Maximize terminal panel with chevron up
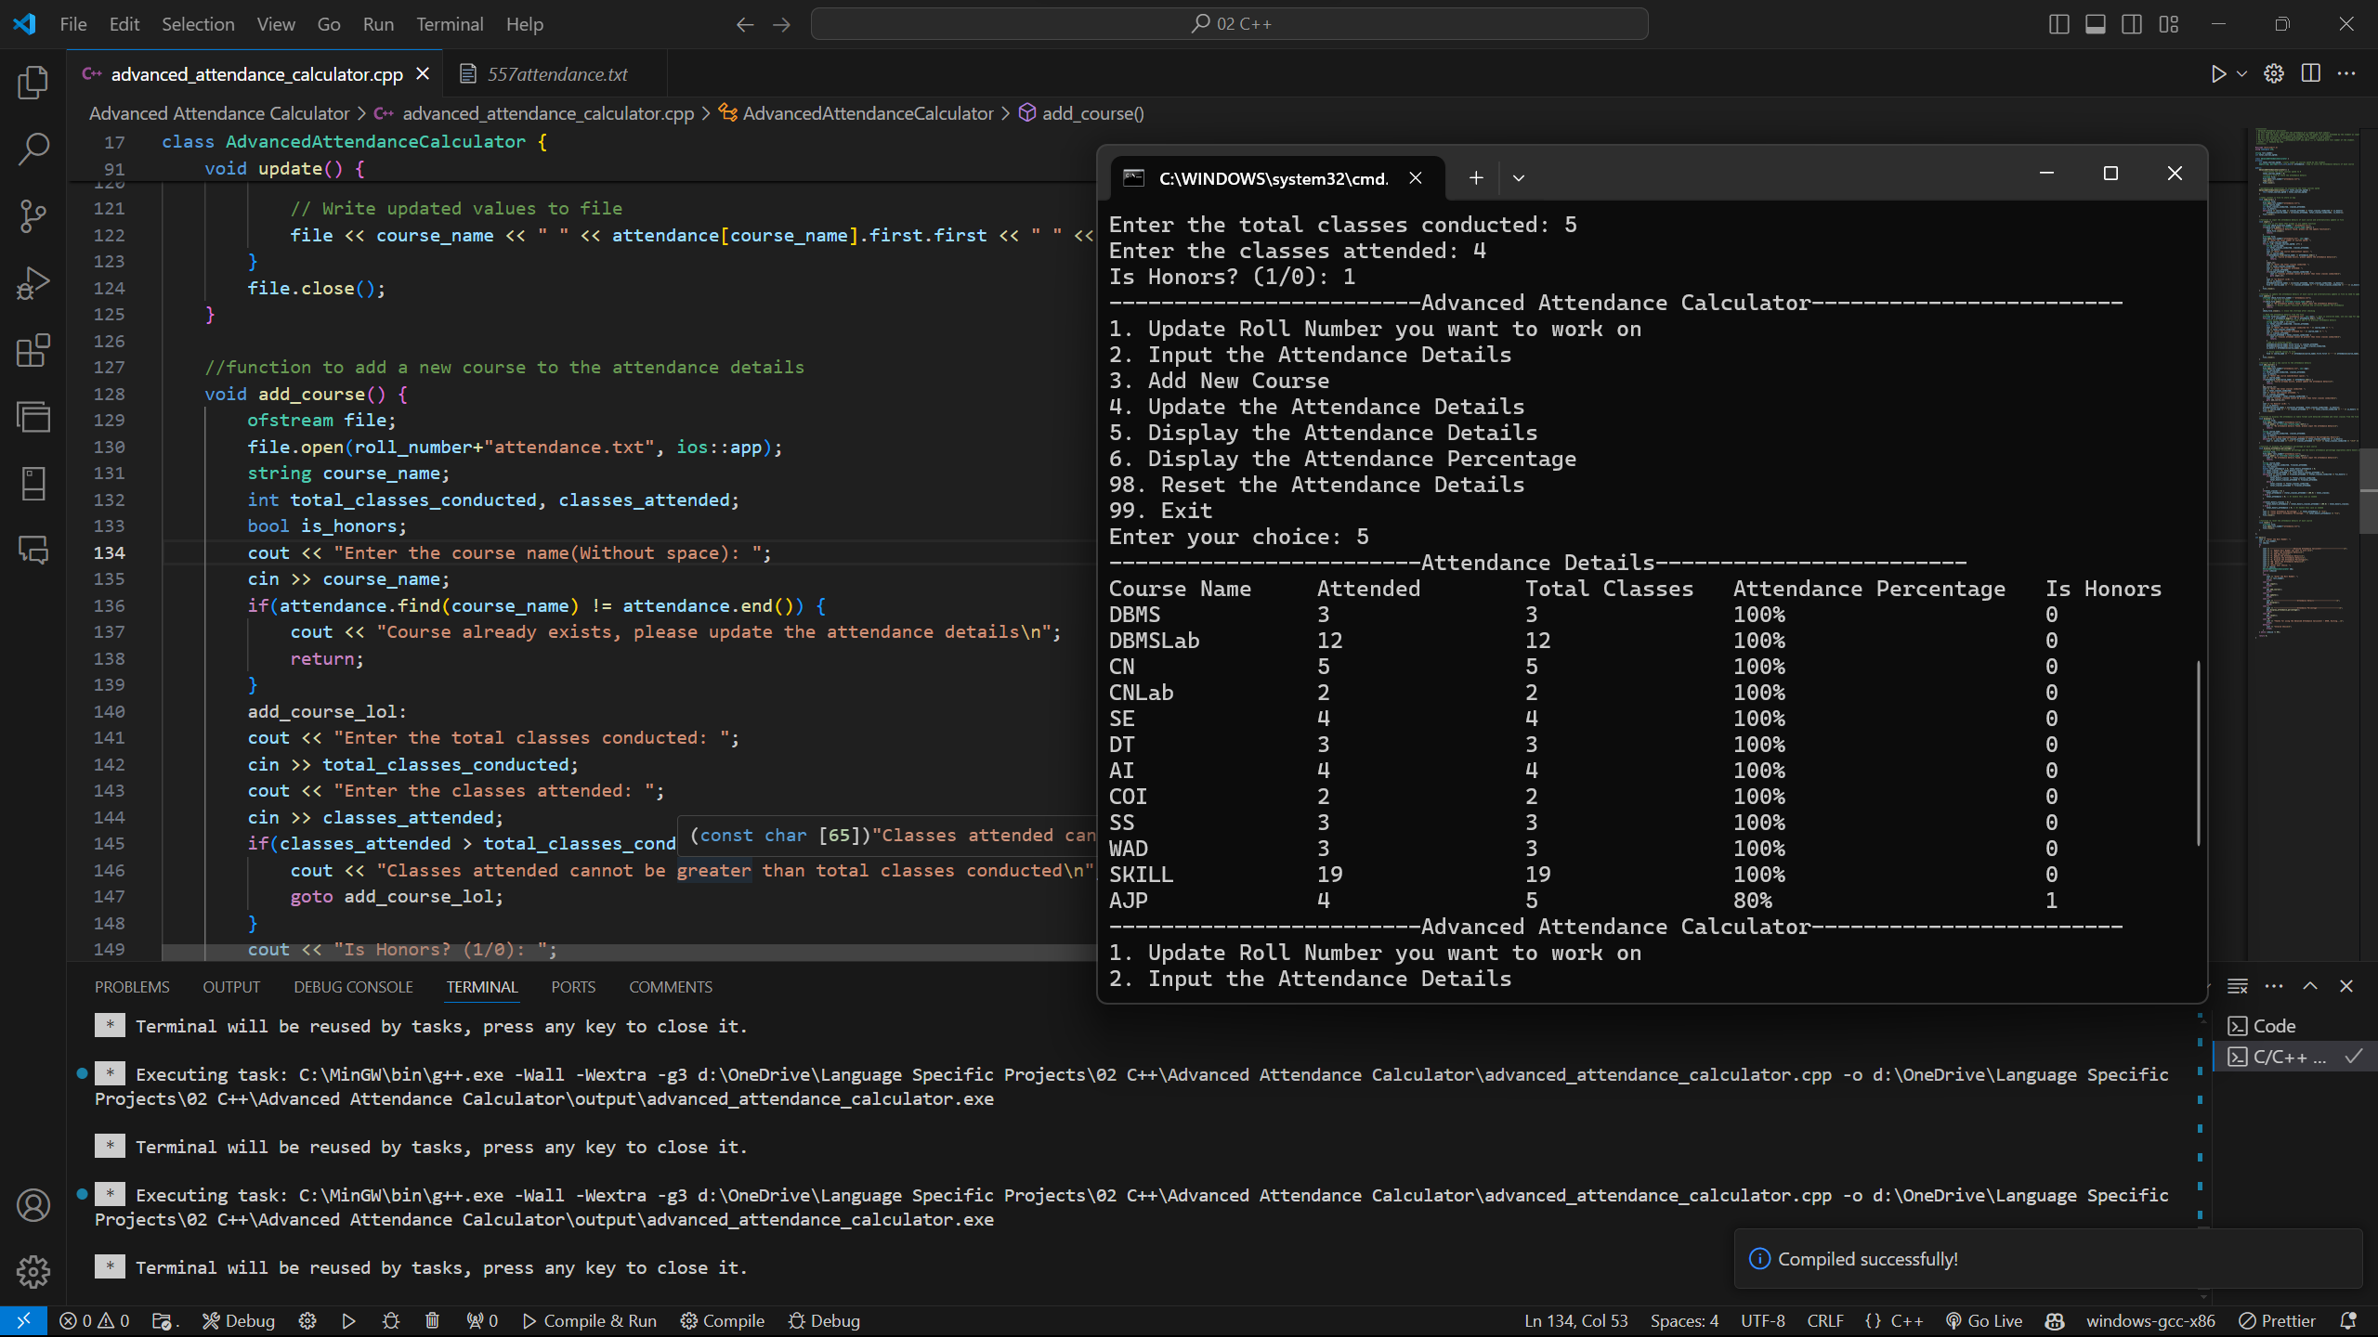This screenshot has width=2378, height=1337. tap(2310, 986)
